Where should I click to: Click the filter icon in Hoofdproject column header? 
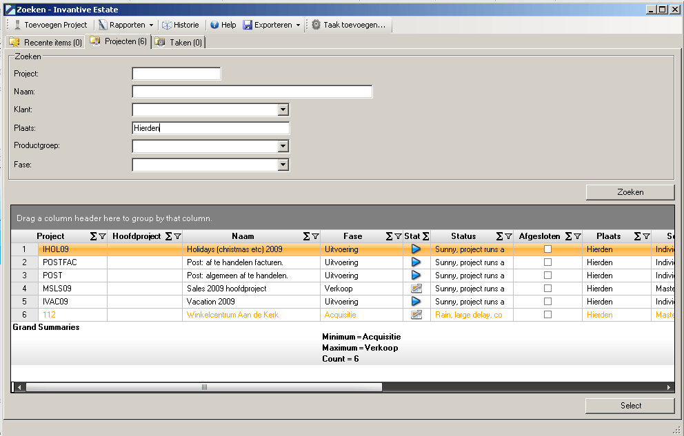pos(177,236)
